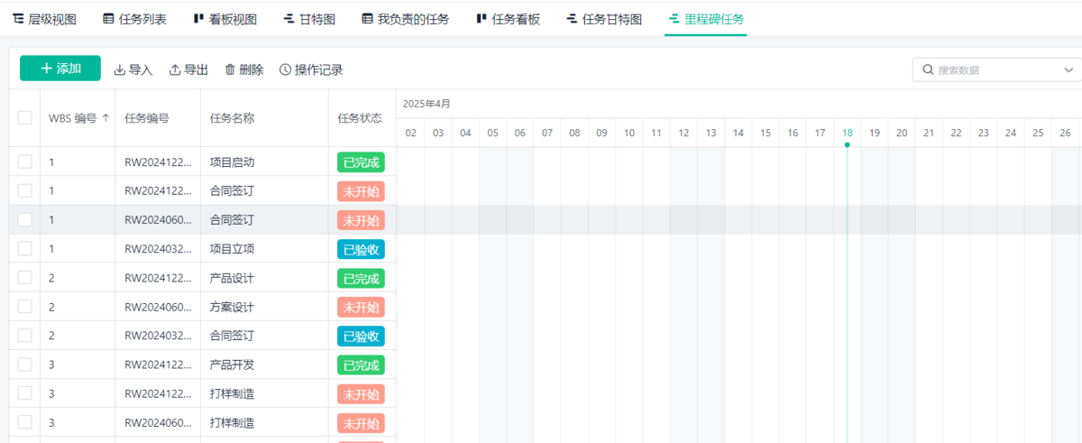Switch to the 甘特图 tab

click(x=309, y=19)
